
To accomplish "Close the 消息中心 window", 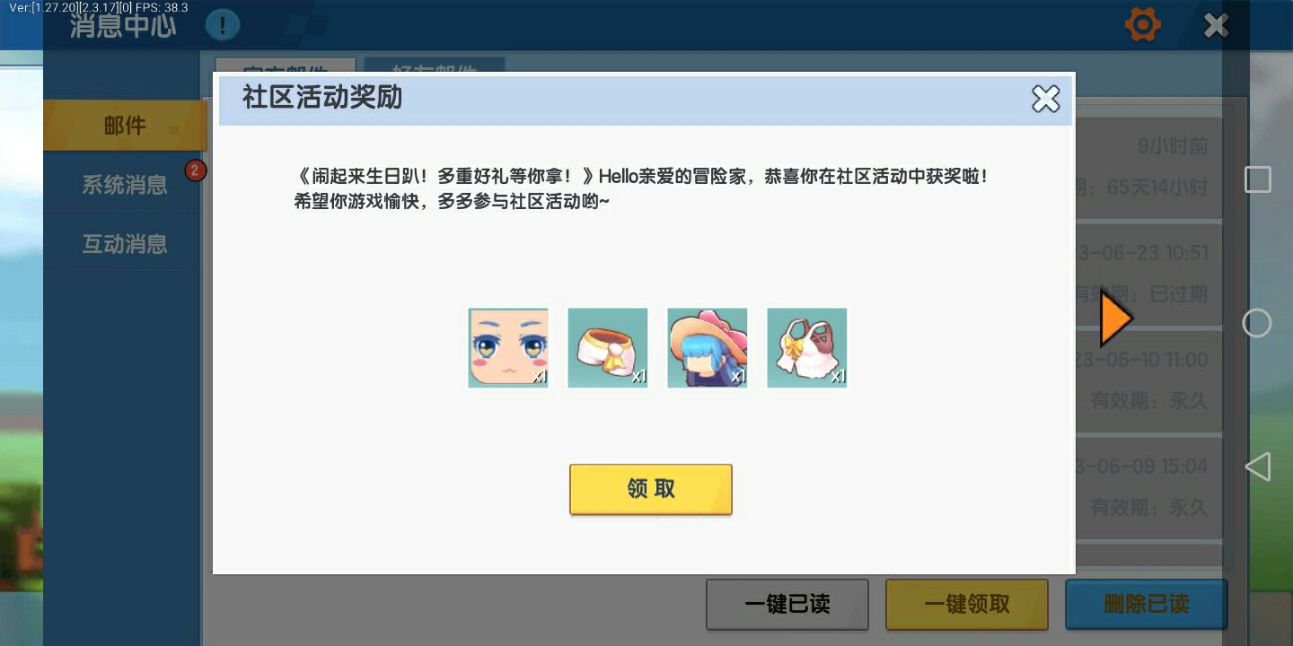I will [1216, 25].
